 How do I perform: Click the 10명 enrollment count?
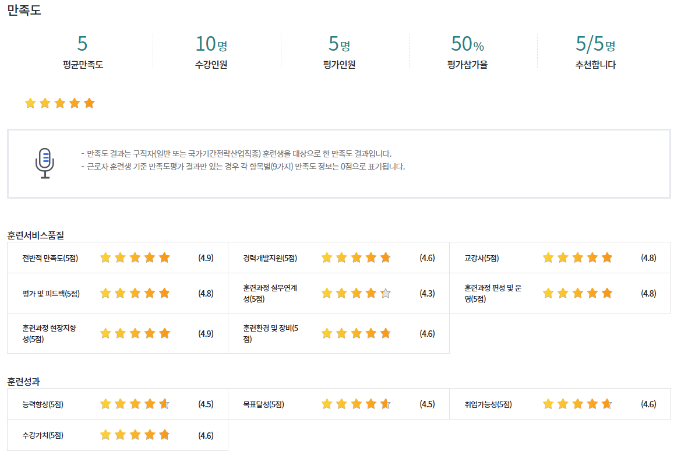[x=211, y=44]
